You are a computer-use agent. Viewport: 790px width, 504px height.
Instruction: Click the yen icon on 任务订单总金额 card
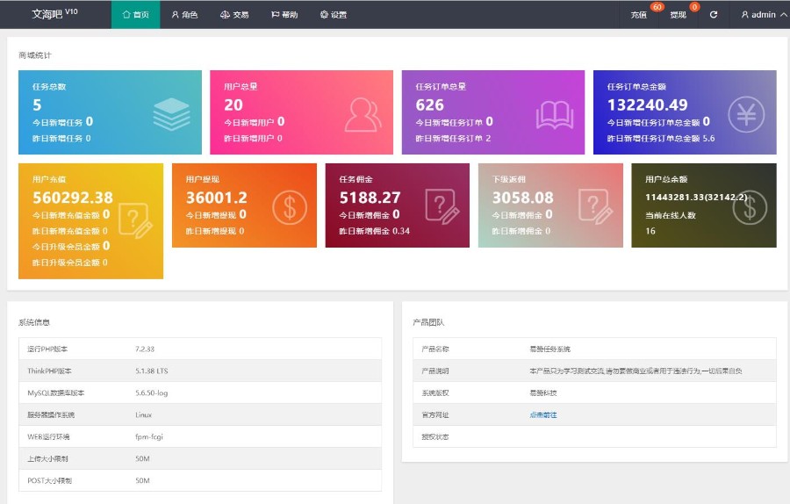[x=746, y=114]
